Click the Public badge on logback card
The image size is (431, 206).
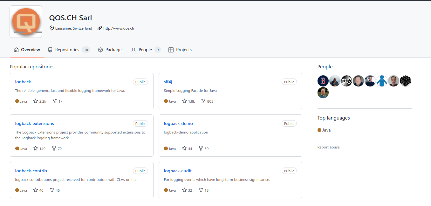(140, 82)
